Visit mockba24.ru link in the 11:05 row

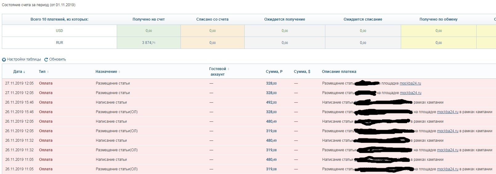click(x=448, y=169)
